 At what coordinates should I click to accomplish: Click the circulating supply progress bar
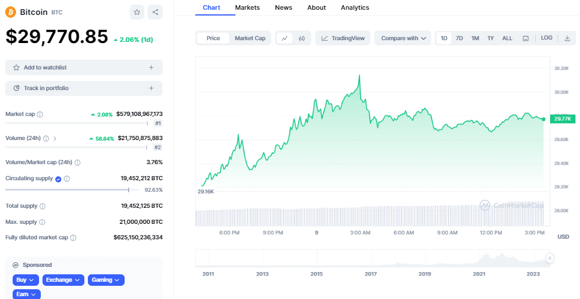tap(72, 190)
